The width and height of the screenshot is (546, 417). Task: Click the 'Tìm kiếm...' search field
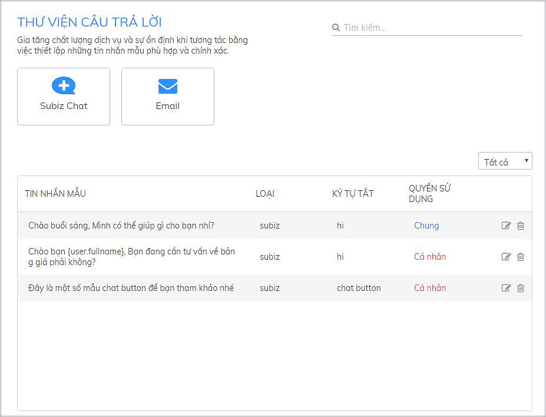coord(431,28)
